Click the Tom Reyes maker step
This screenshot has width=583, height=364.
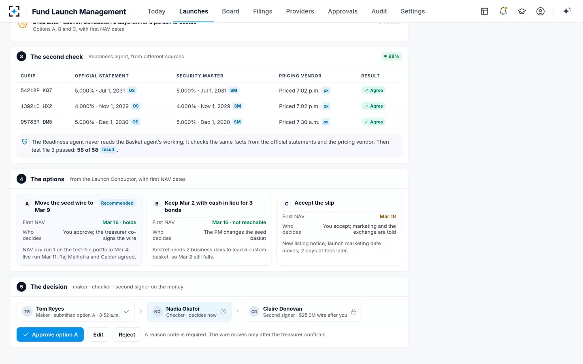pos(76,312)
